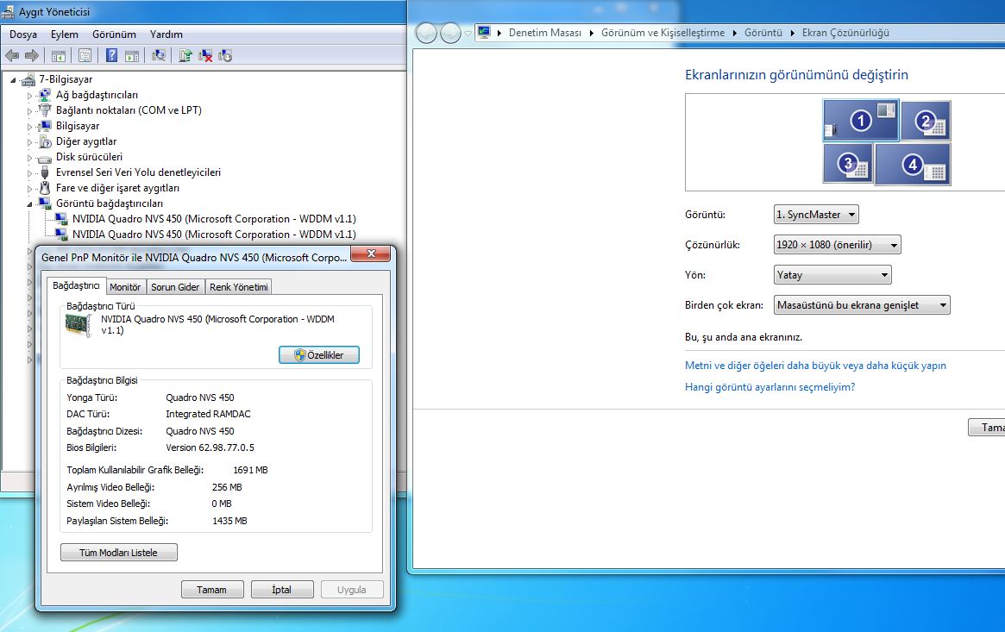Image resolution: width=1005 pixels, height=632 pixels.
Task: Click the mouse icon for Fare ve diğer işaret aygıtları
Action: pos(44,188)
